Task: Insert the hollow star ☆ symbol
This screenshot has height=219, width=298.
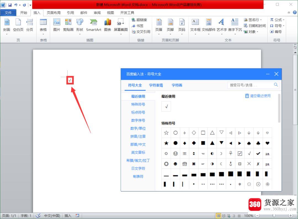Action: tap(166, 133)
